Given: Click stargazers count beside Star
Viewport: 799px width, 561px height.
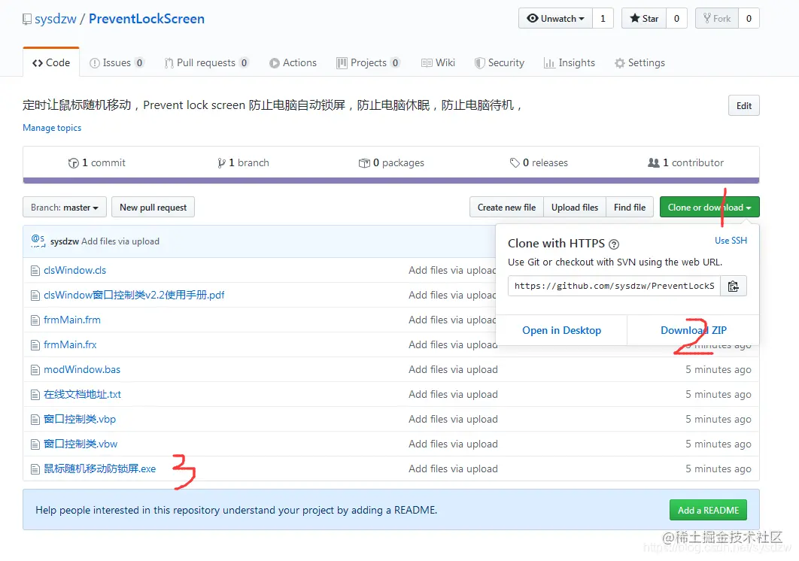Looking at the screenshot, I should pos(676,18).
